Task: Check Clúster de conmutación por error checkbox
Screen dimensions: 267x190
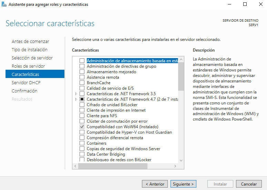Action: pyautogui.click(x=82, y=121)
